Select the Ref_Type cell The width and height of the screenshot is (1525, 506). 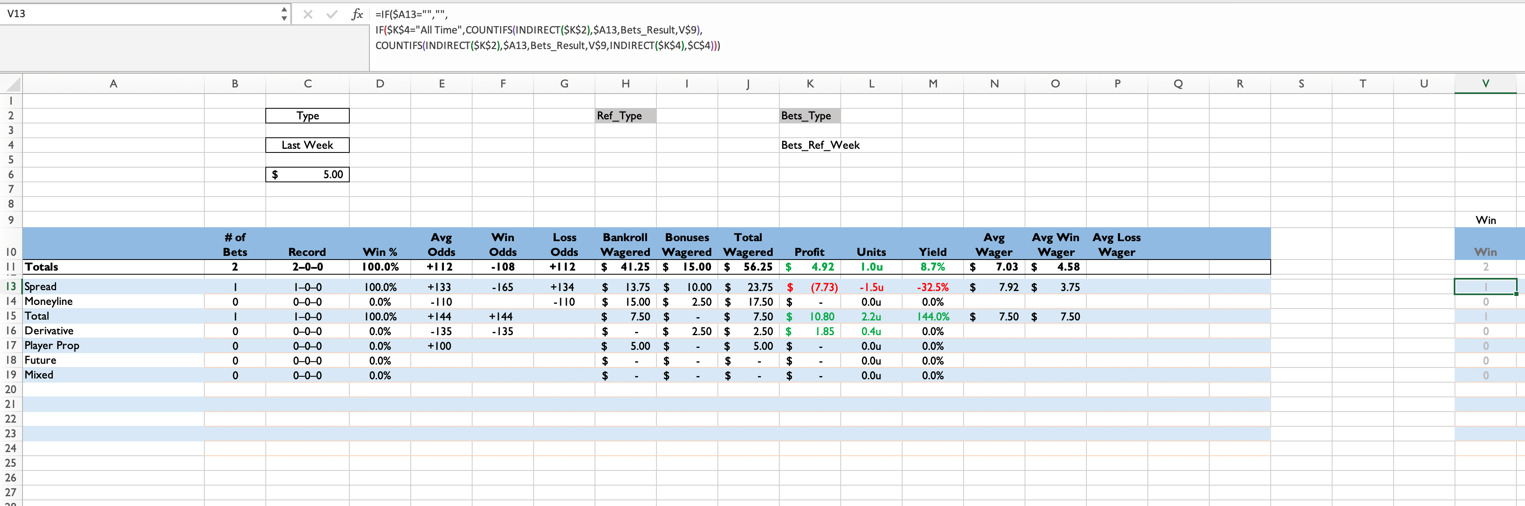click(x=625, y=116)
